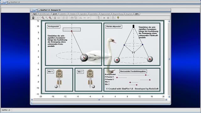Click the SimPlot 1.0 taskbar button
Image resolution: width=201 pixels, height=113 pixels.
coord(6,110)
